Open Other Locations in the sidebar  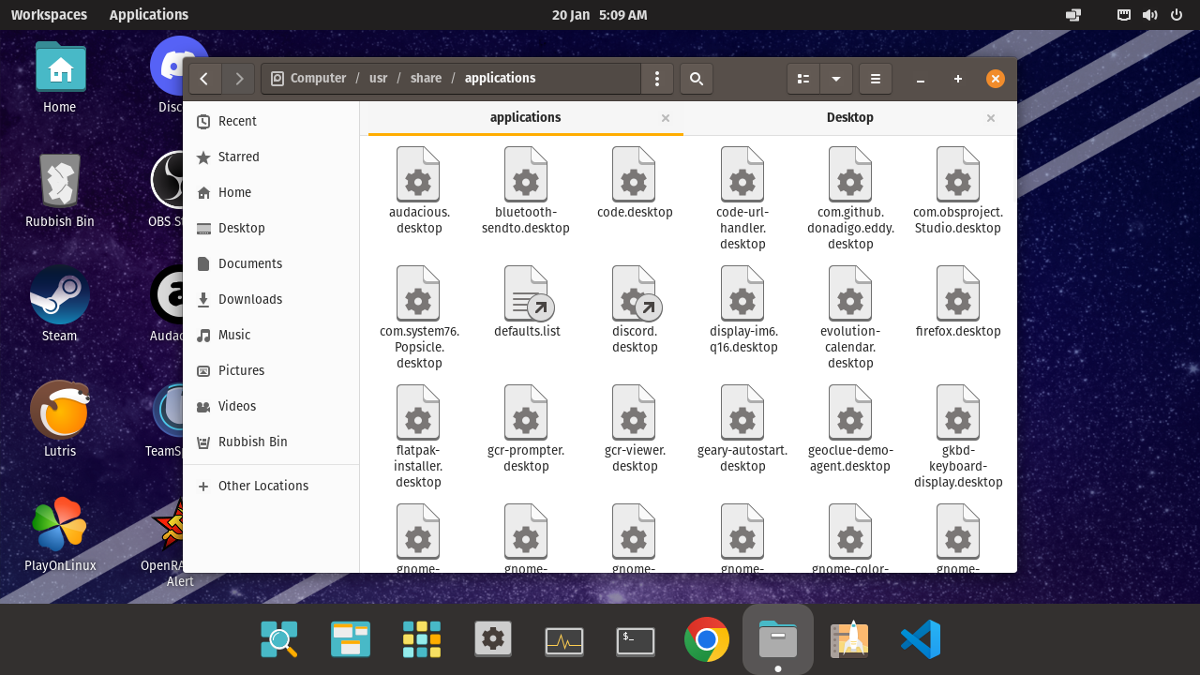tap(271, 486)
